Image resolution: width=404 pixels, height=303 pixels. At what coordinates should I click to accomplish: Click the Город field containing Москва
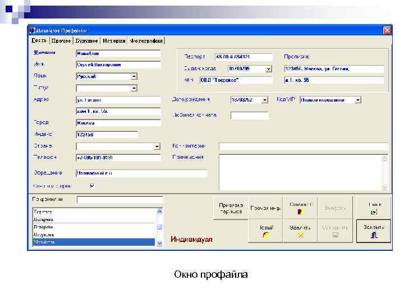118,123
